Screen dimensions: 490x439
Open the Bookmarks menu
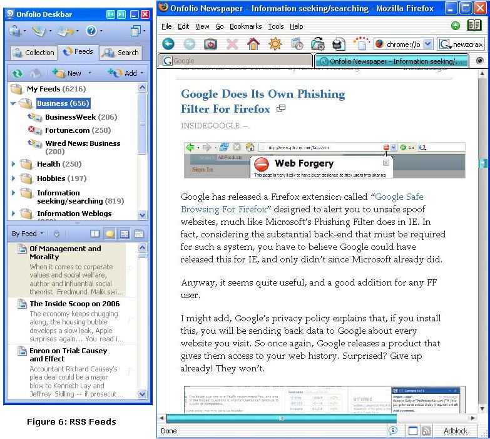245,26
